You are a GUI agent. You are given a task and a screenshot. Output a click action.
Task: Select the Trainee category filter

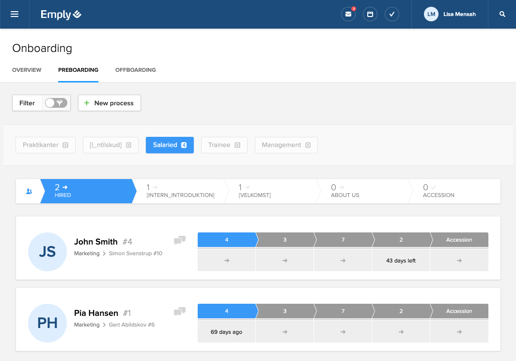point(224,145)
